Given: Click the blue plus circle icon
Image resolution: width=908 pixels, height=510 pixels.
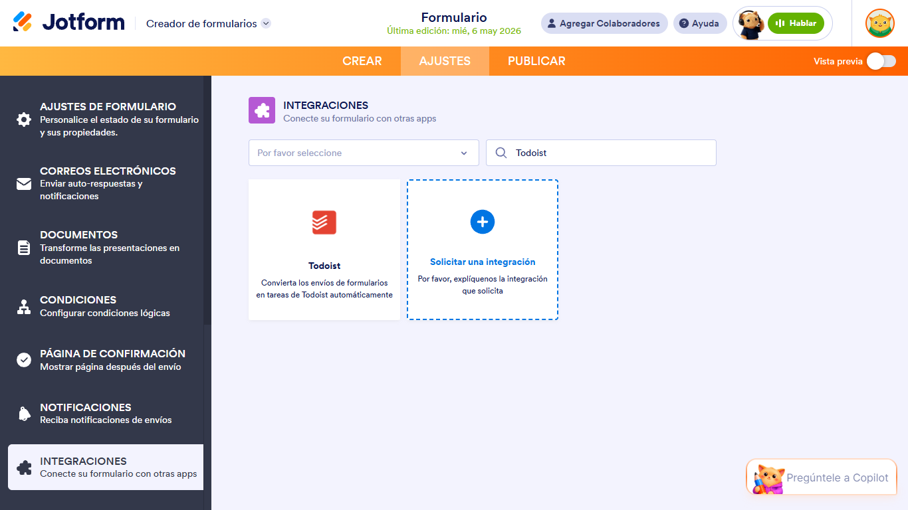Looking at the screenshot, I should [x=483, y=222].
